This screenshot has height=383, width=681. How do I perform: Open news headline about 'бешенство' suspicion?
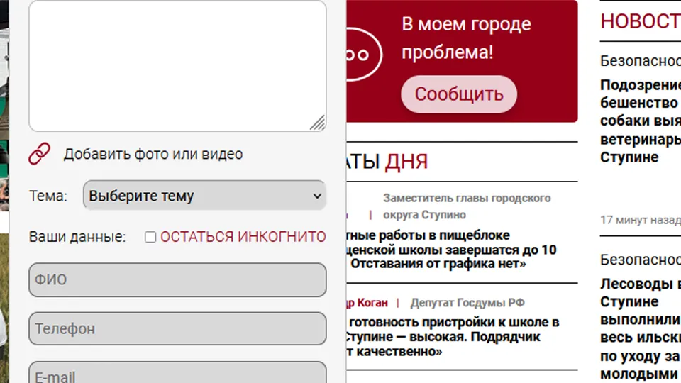point(640,121)
